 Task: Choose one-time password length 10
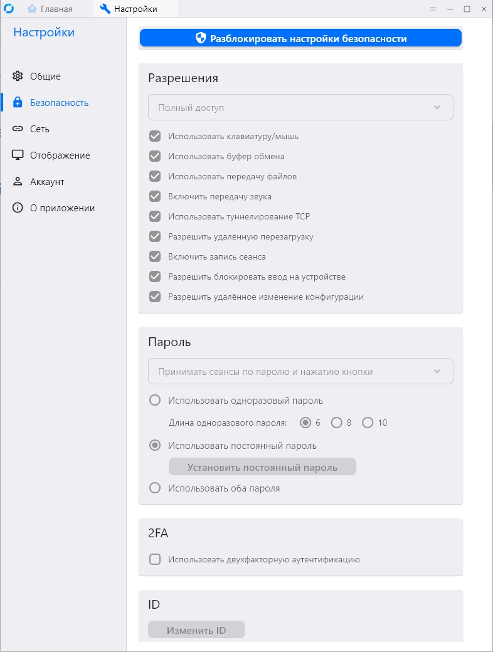368,423
